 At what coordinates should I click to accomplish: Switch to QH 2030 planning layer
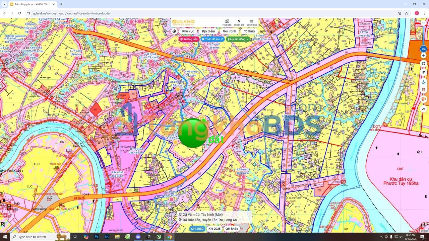click(197, 229)
